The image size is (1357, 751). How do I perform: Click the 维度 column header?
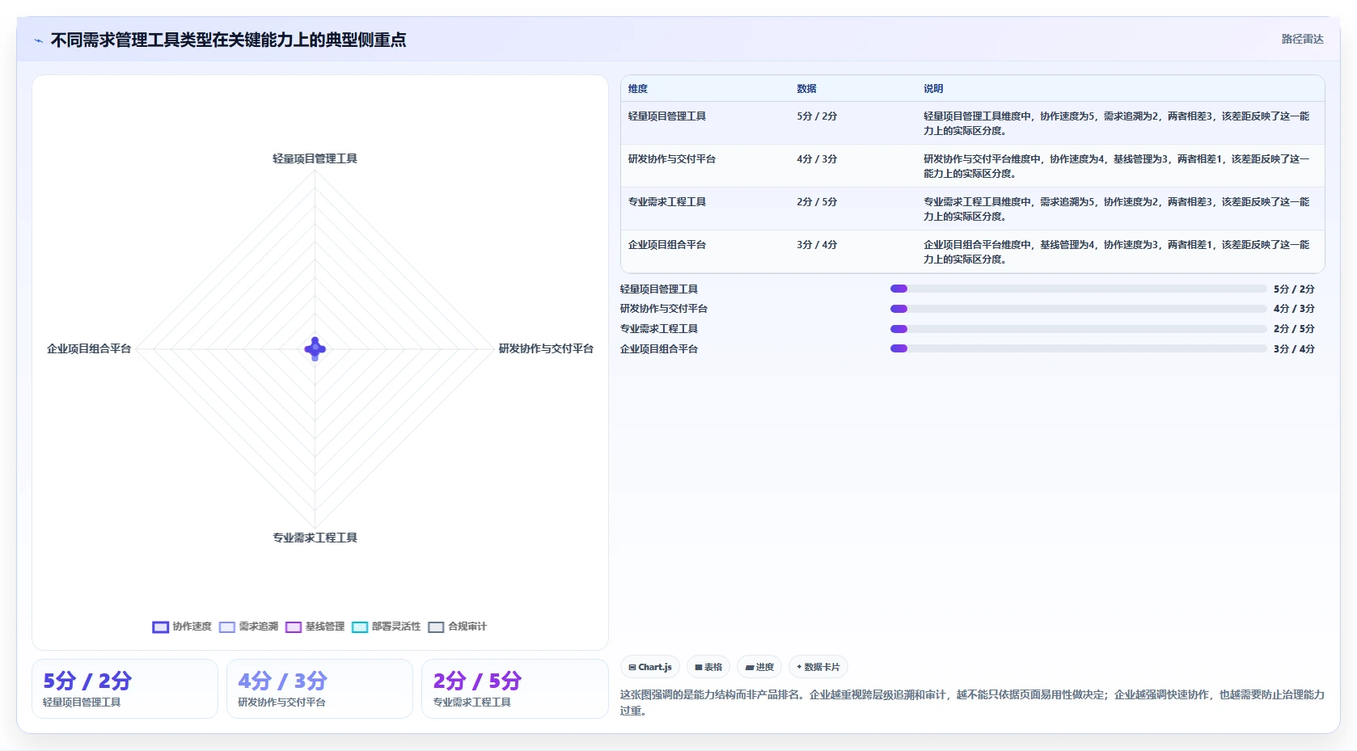(x=638, y=89)
